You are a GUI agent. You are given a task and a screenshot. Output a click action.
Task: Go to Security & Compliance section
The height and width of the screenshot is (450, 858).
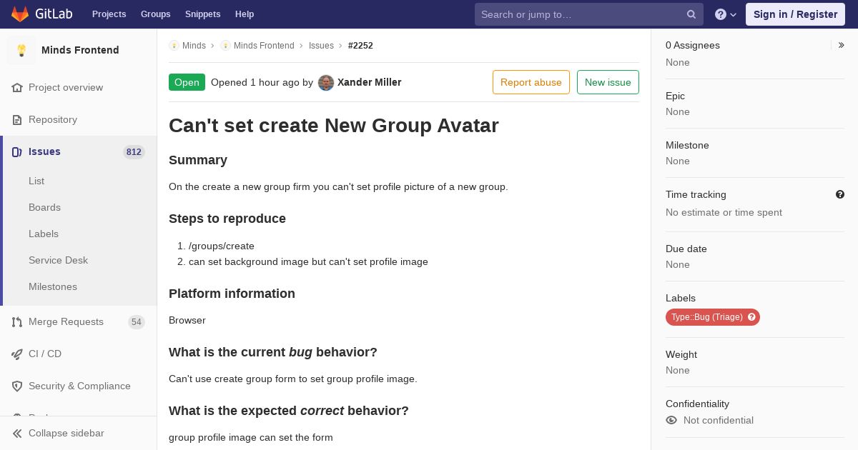point(79,386)
